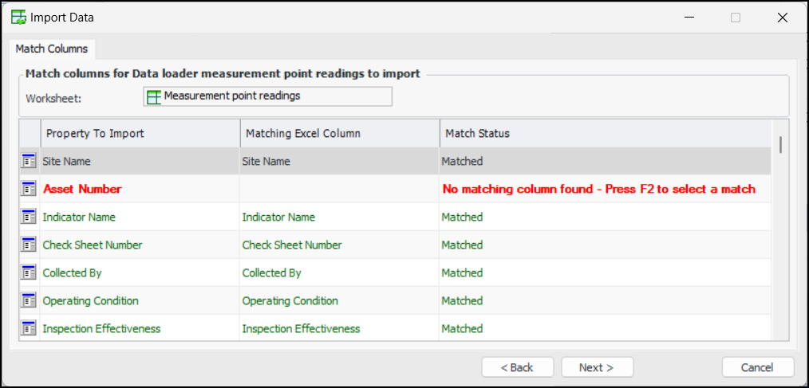The height and width of the screenshot is (388, 809).
Task: Click the row icon beside Asset Number
Action: 29,189
